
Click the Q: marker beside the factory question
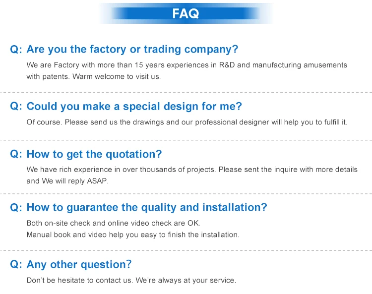[x=16, y=50]
